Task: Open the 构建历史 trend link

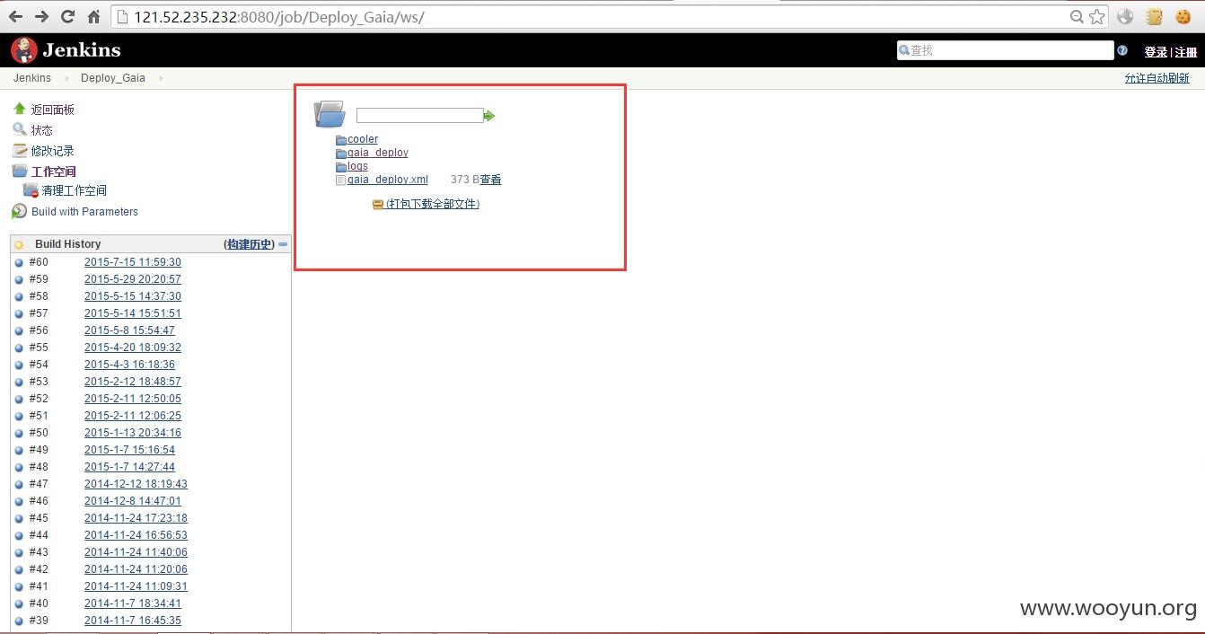Action: coord(250,244)
